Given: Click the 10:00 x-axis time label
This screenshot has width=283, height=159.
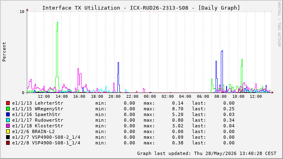Looking at the screenshot, I should click(x=238, y=97).
